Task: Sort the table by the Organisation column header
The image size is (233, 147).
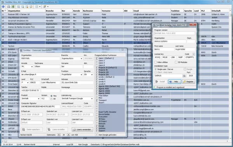Action: click(x=26, y=11)
